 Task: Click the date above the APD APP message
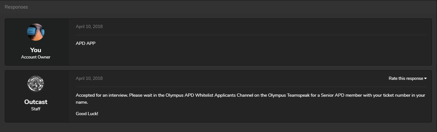coord(89,26)
